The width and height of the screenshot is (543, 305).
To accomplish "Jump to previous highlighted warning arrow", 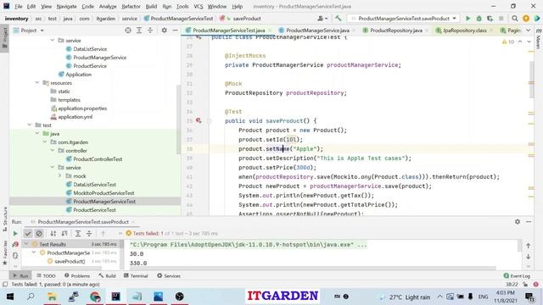I will (x=520, y=42).
